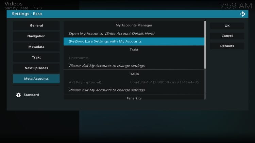Open the Next Episodes category
Viewport: 255px width, 143px height.
coord(36,68)
